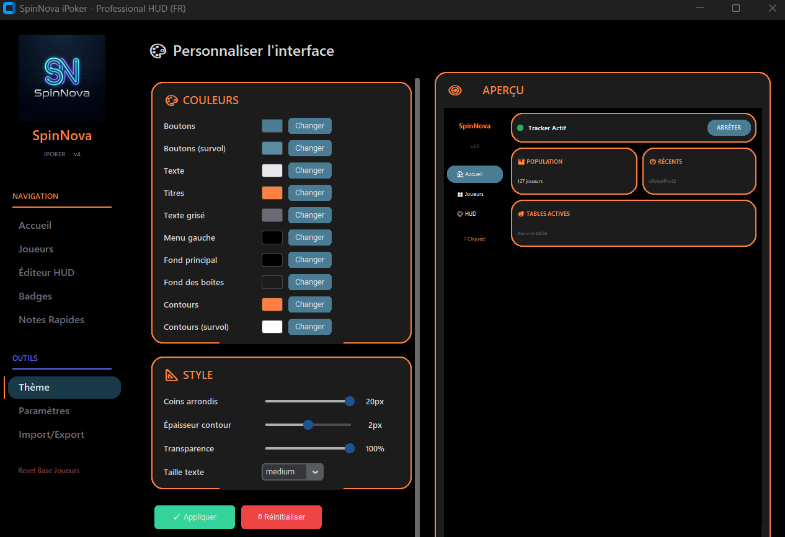Click Accueil in the preview sidebar
Screen dimensions: 785x537
pyautogui.click(x=475, y=174)
